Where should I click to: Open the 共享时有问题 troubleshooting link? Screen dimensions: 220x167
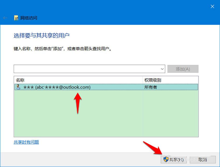tap(26, 142)
